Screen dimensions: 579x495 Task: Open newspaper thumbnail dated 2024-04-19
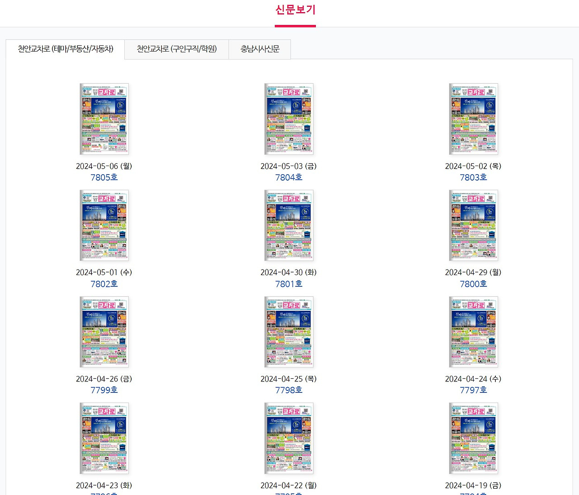(x=473, y=438)
